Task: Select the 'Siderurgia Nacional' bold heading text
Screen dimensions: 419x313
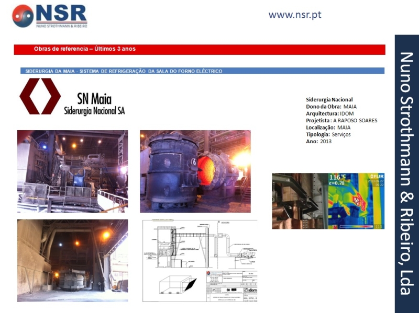Action: (329, 100)
